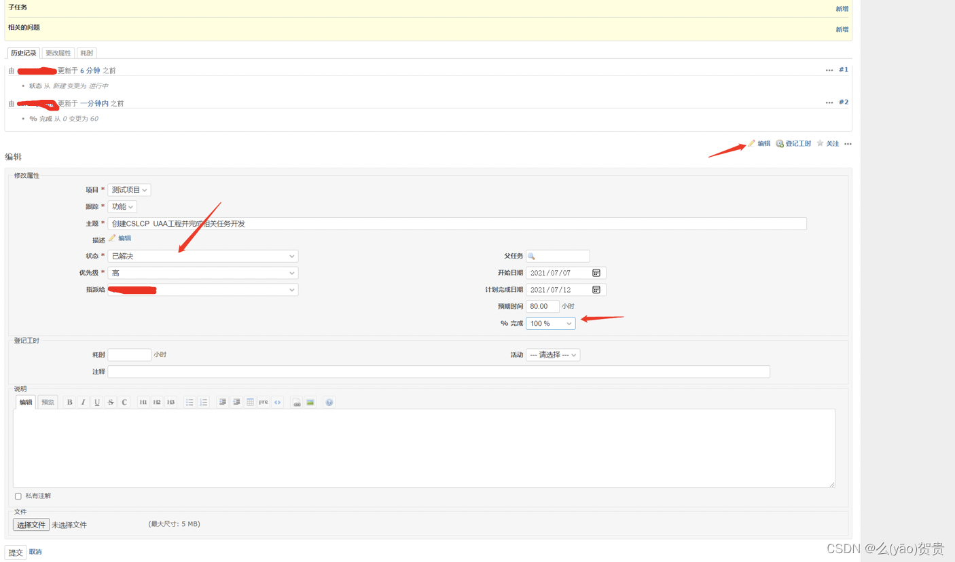955x562 pixels.
Task: Apply bold formatting in description toolbar
Action: 69,402
